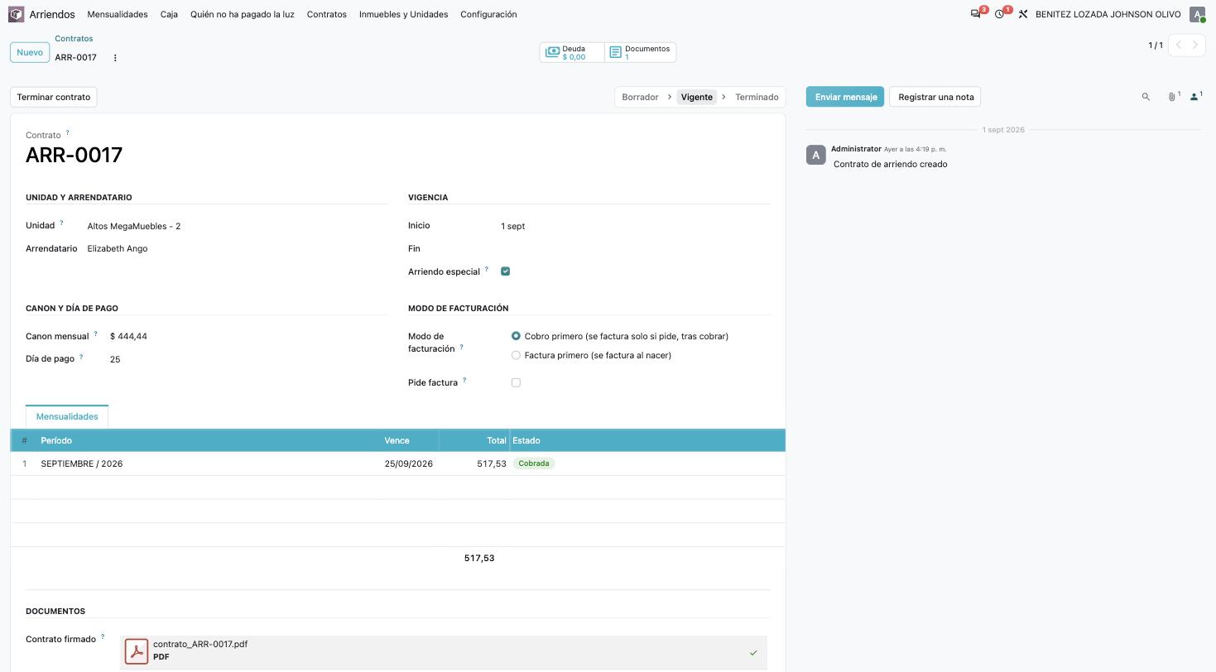Search messages with the magnifier icon
Screen dimensions: 1216x672
pos(1146,97)
